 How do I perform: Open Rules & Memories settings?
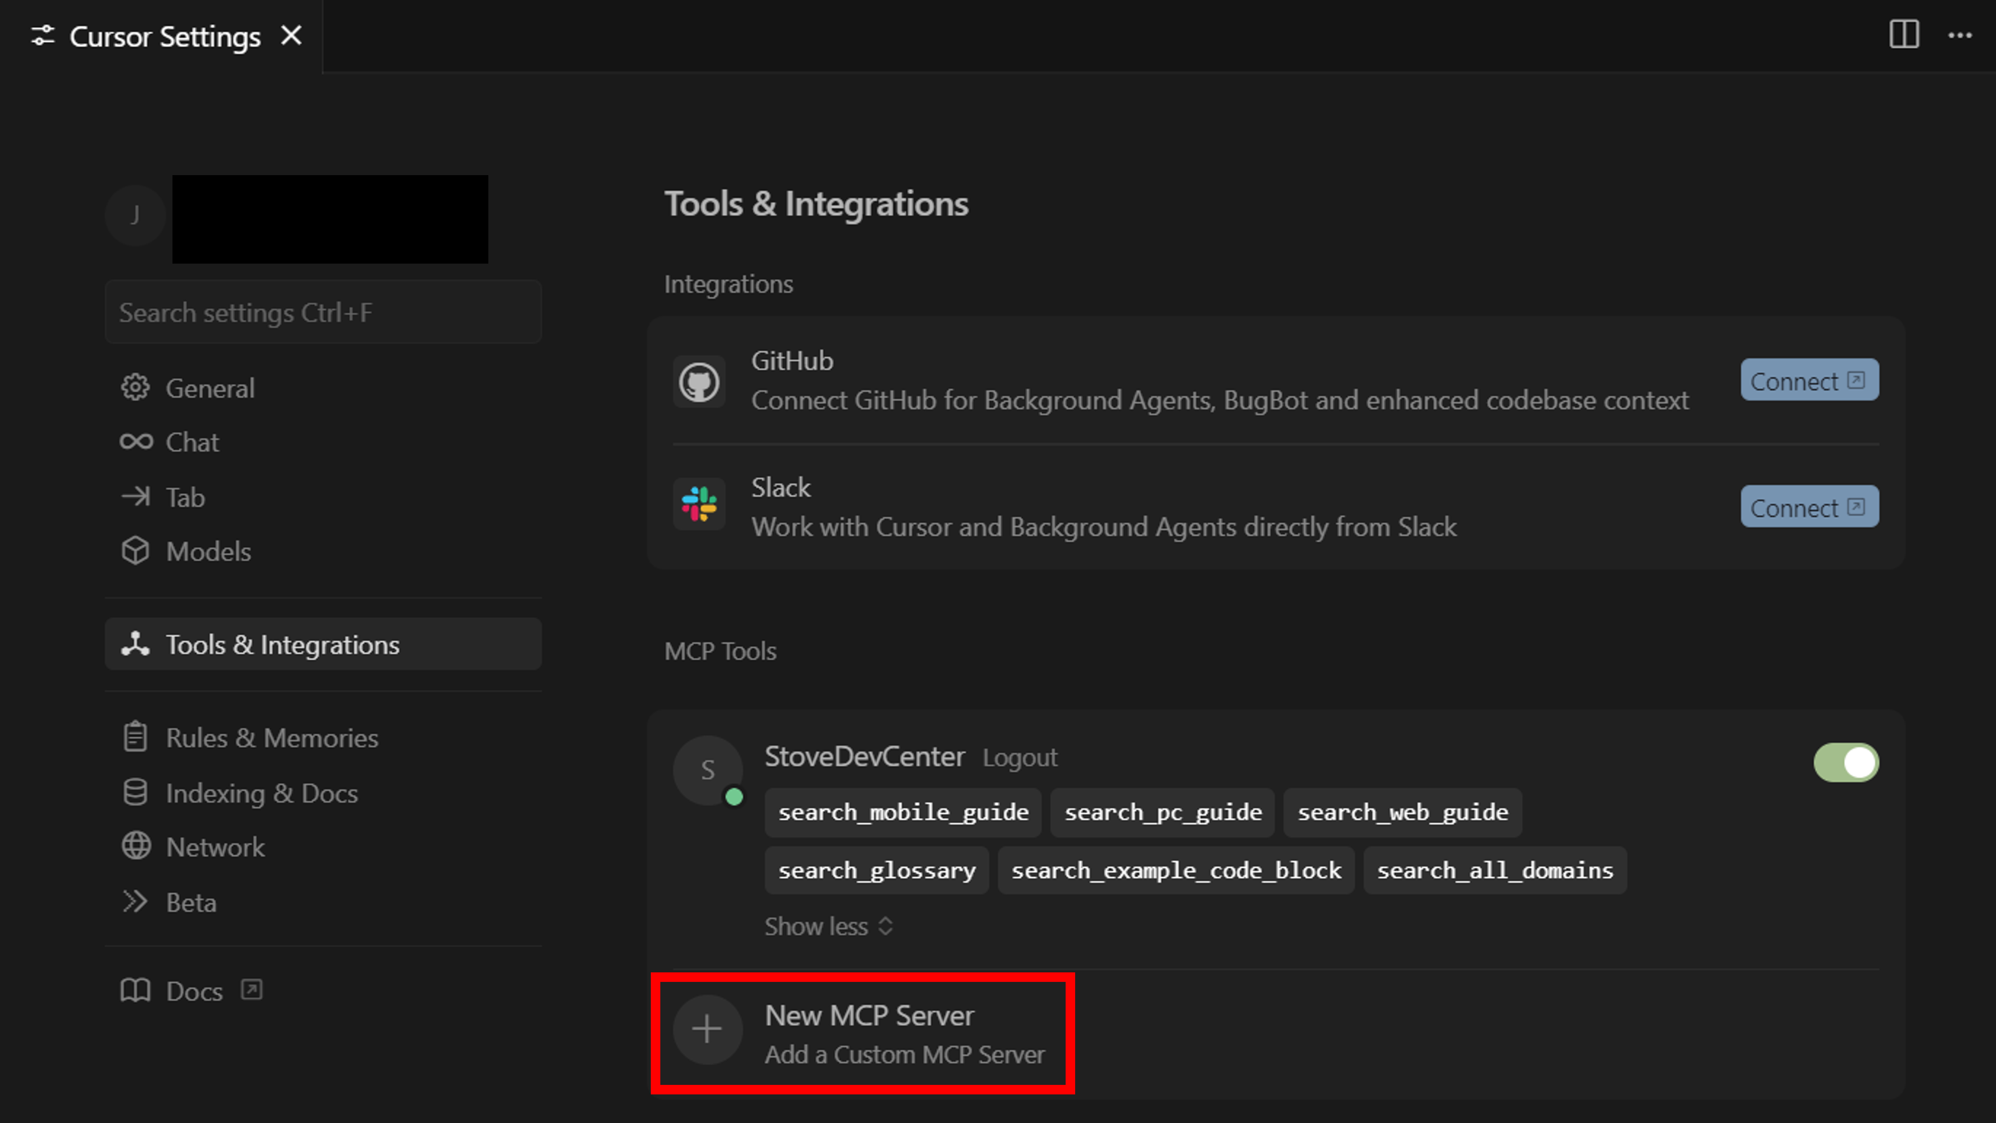pos(323,738)
